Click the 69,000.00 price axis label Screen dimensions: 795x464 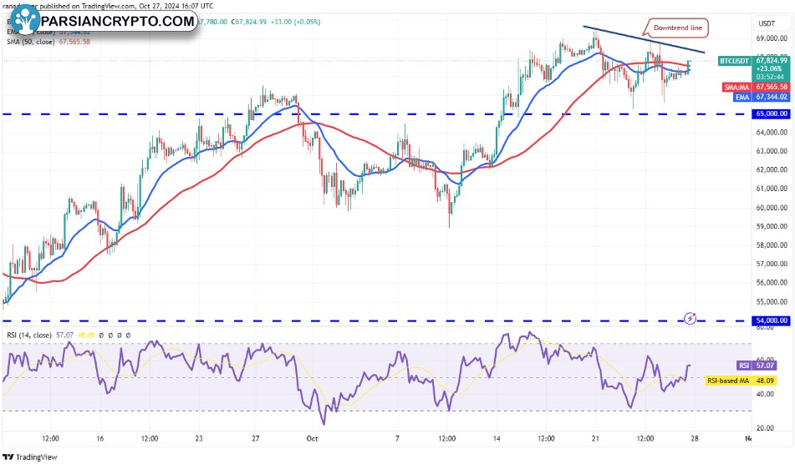tap(772, 38)
